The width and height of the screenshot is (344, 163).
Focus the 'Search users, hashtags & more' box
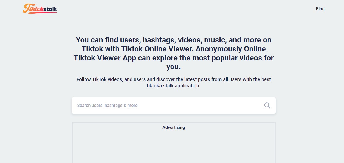[x=163, y=105]
